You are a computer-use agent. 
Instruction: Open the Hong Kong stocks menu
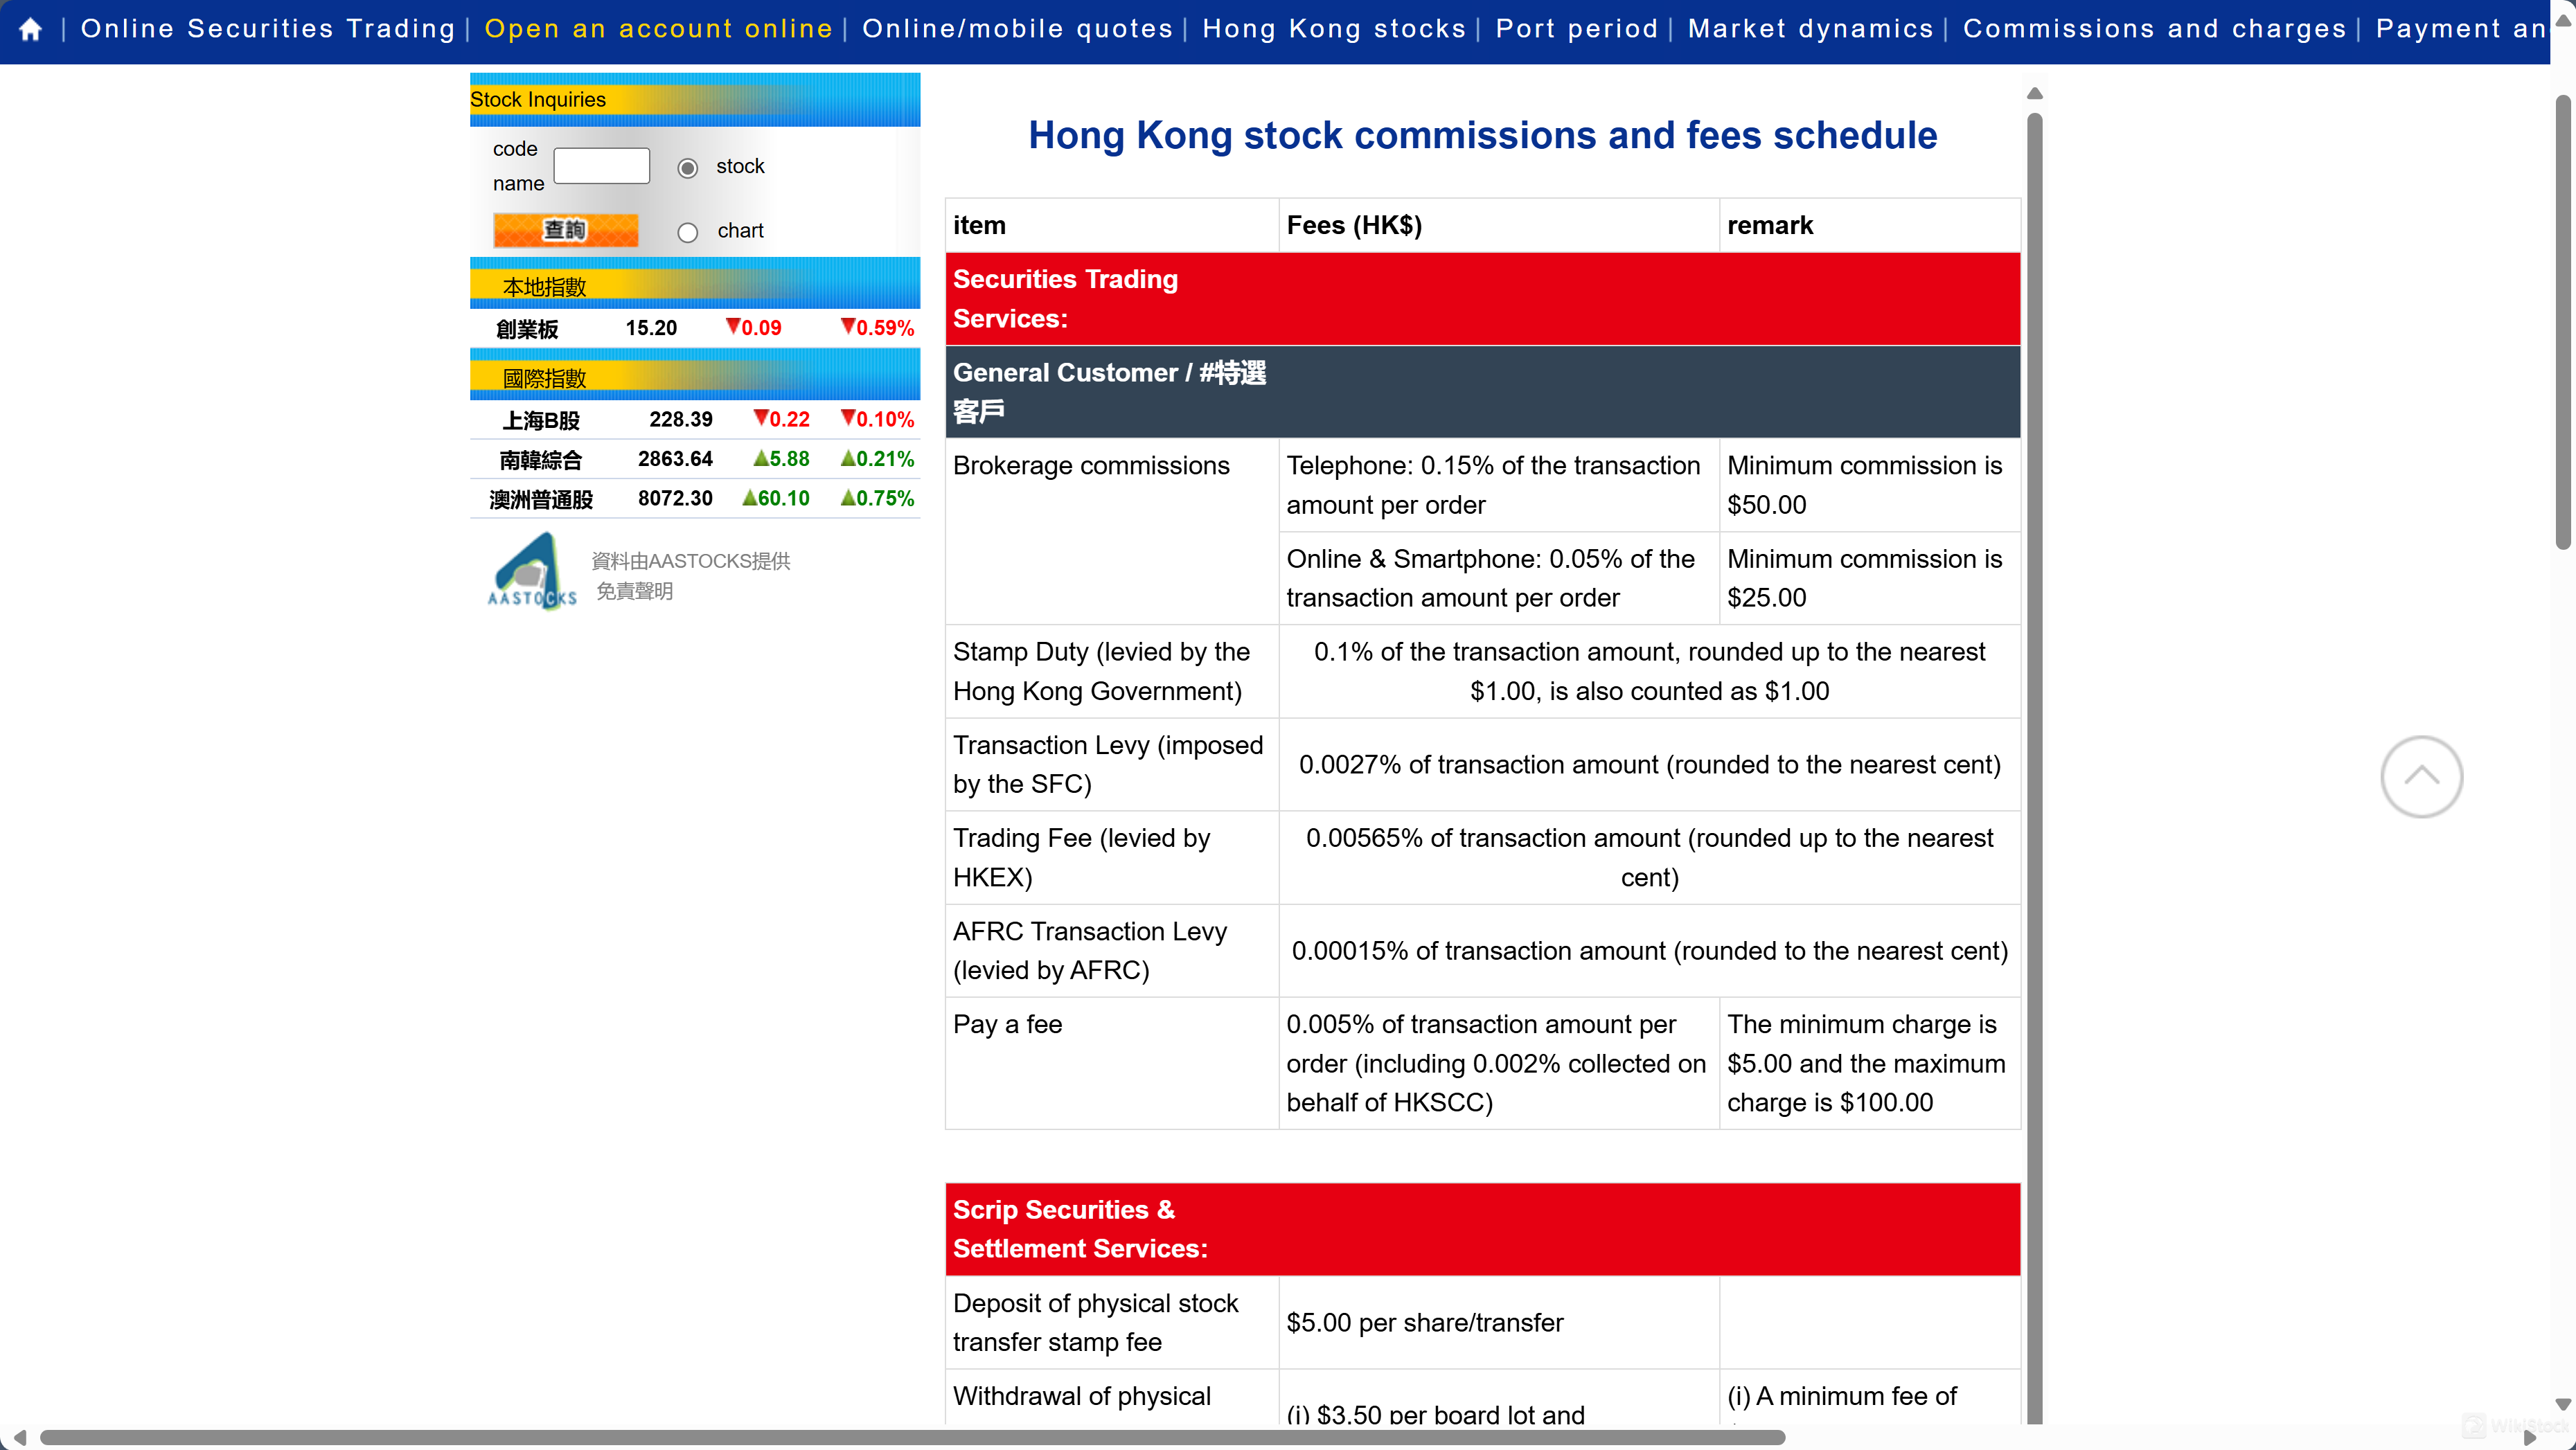coord(1334,29)
